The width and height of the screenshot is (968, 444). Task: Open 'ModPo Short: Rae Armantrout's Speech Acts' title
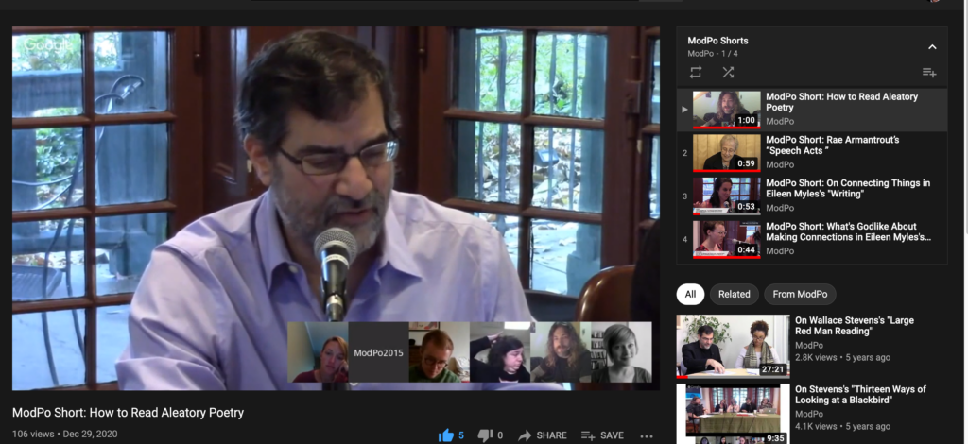coord(833,145)
